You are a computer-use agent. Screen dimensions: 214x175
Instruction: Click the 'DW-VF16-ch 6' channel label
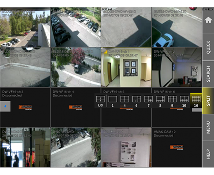164,92
